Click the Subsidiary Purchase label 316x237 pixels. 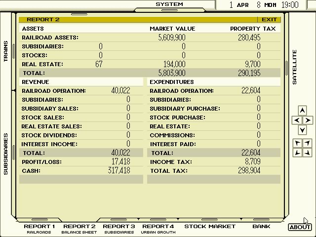point(185,109)
